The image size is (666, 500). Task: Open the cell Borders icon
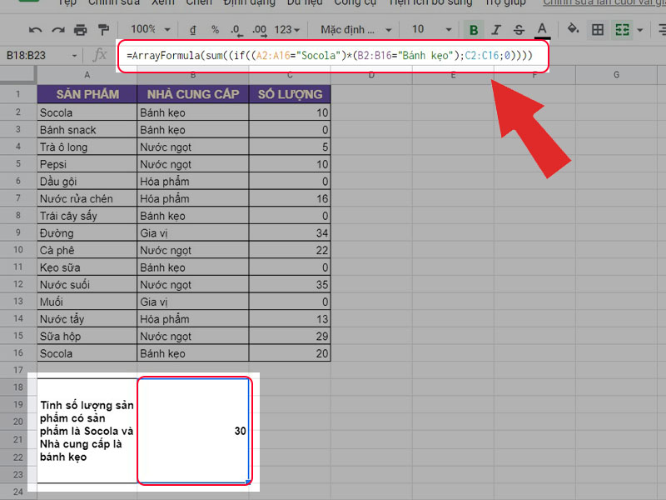597,30
